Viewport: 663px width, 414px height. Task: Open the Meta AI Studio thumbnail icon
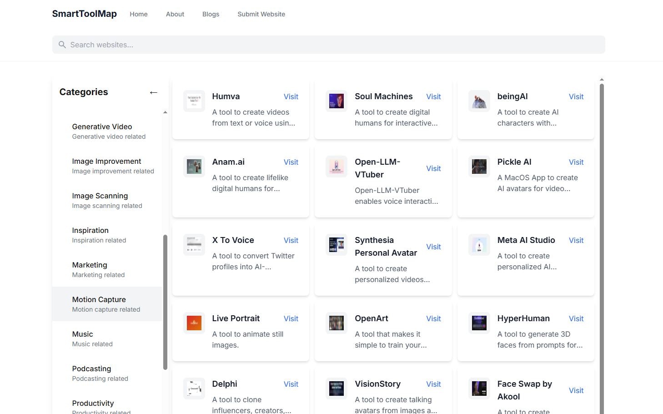click(479, 245)
